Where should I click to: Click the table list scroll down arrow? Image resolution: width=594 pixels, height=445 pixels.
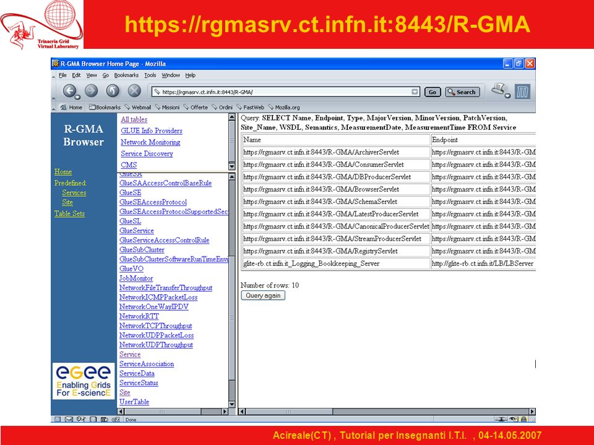232,404
